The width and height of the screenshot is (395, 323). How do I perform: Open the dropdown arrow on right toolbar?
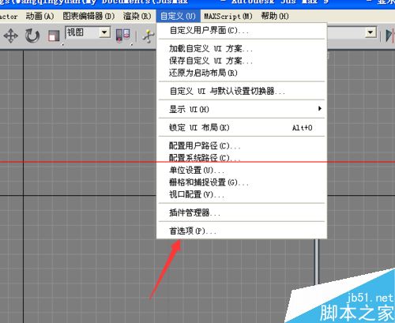tap(371, 32)
